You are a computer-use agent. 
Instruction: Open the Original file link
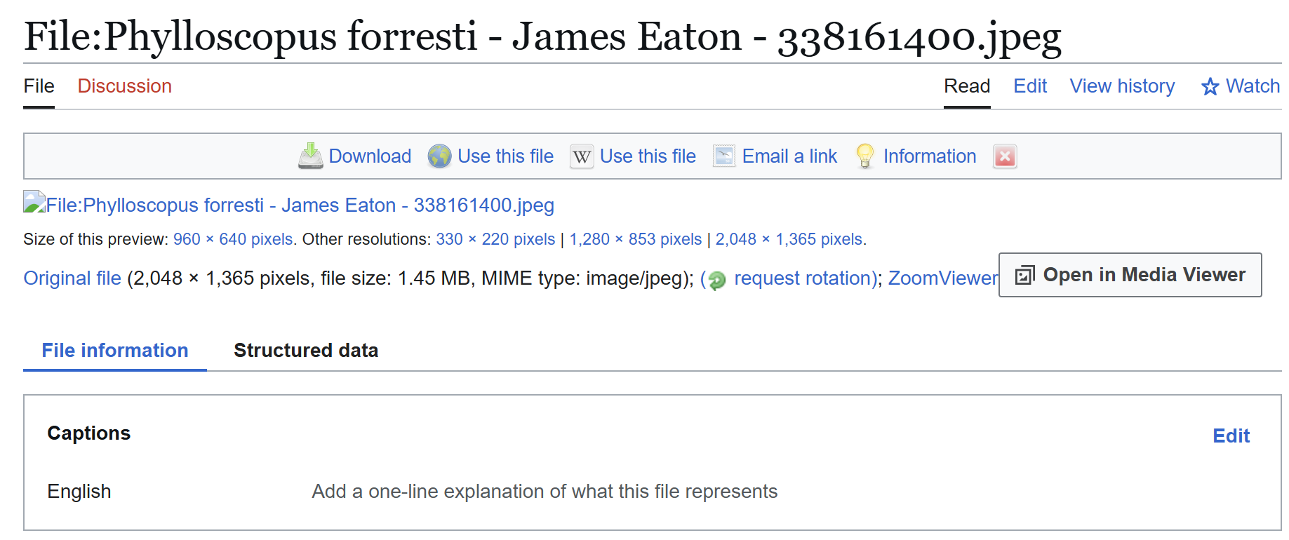72,278
